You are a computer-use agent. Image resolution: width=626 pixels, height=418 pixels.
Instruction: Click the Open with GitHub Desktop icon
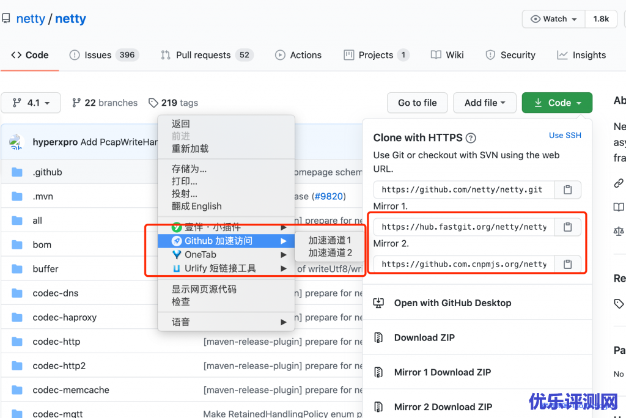tap(379, 303)
